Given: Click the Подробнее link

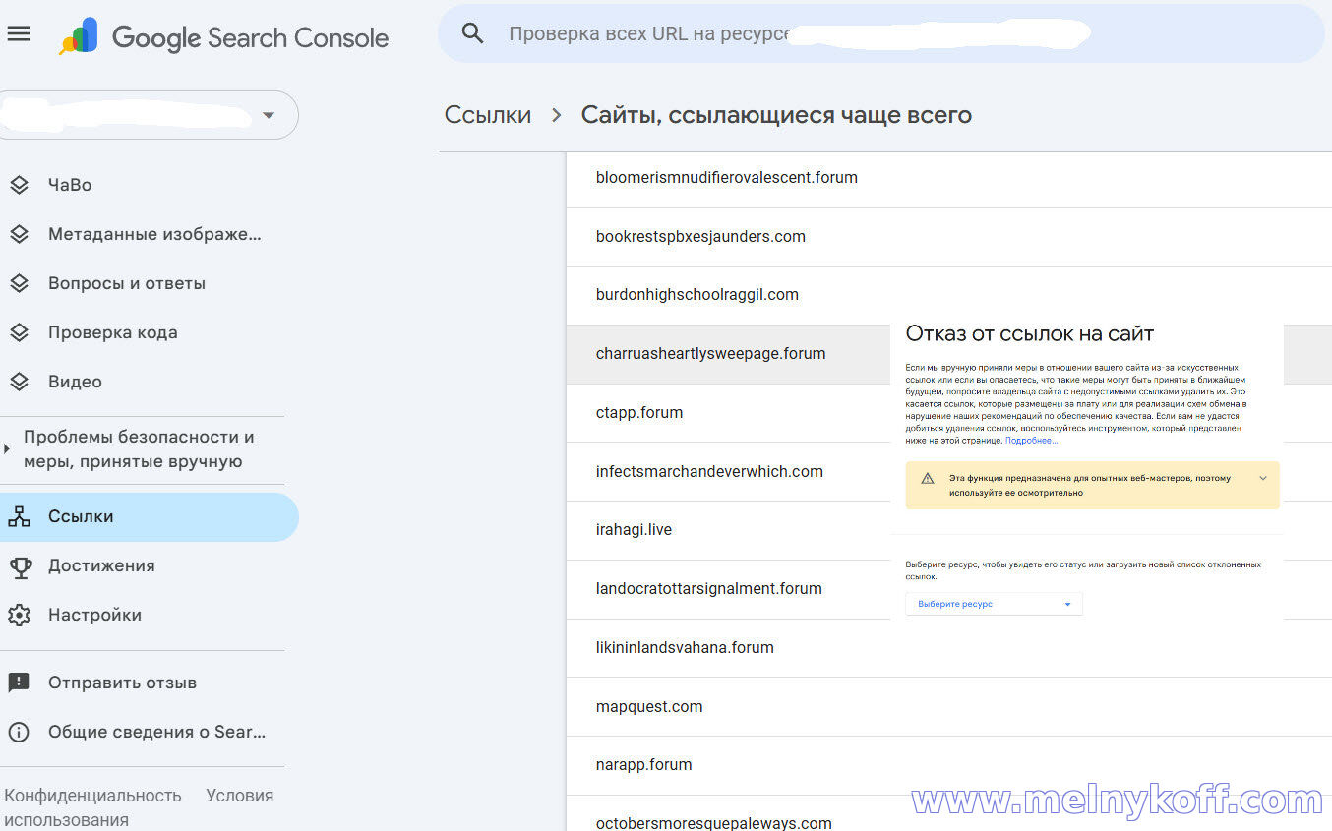Looking at the screenshot, I should coord(1031,441).
